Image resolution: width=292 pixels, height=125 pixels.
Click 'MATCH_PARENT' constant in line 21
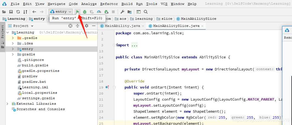coord(261,99)
